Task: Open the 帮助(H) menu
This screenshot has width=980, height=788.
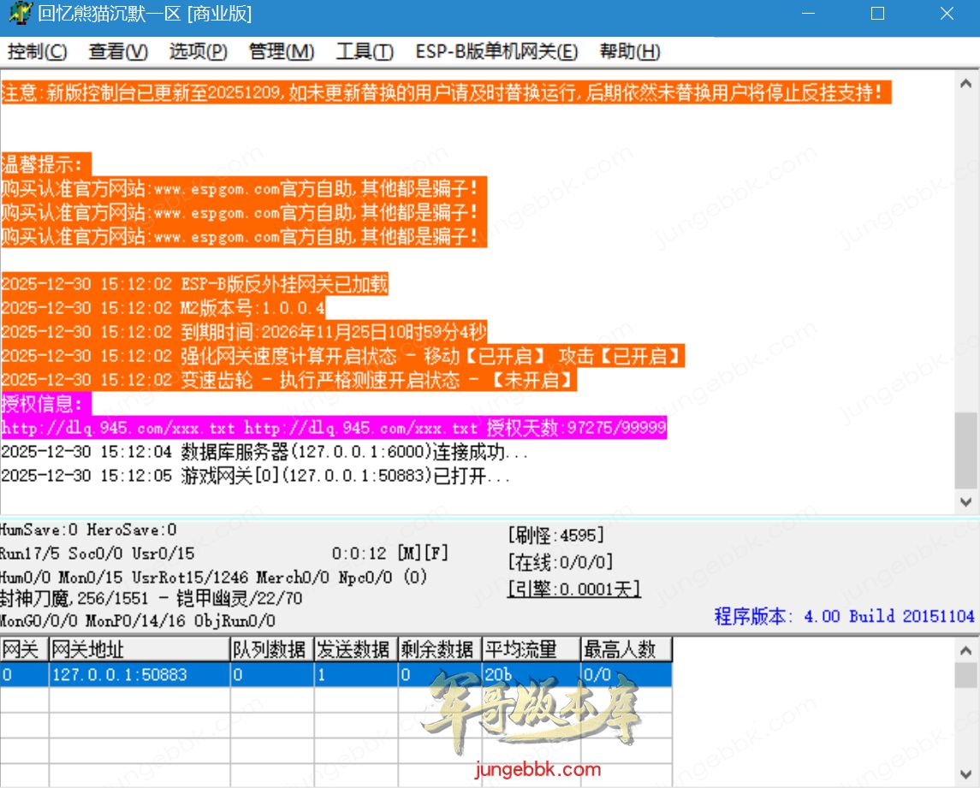Action: (x=630, y=52)
